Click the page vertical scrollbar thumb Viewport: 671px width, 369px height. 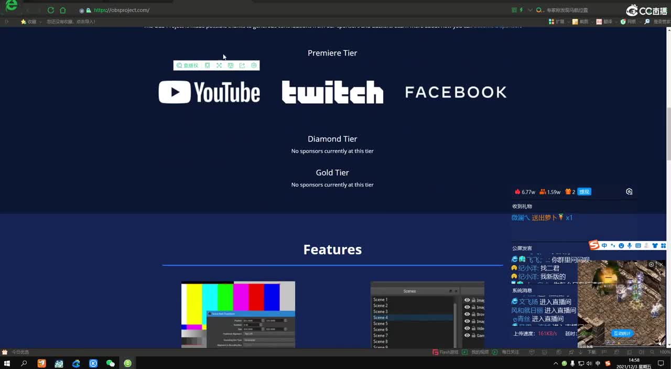point(668,134)
